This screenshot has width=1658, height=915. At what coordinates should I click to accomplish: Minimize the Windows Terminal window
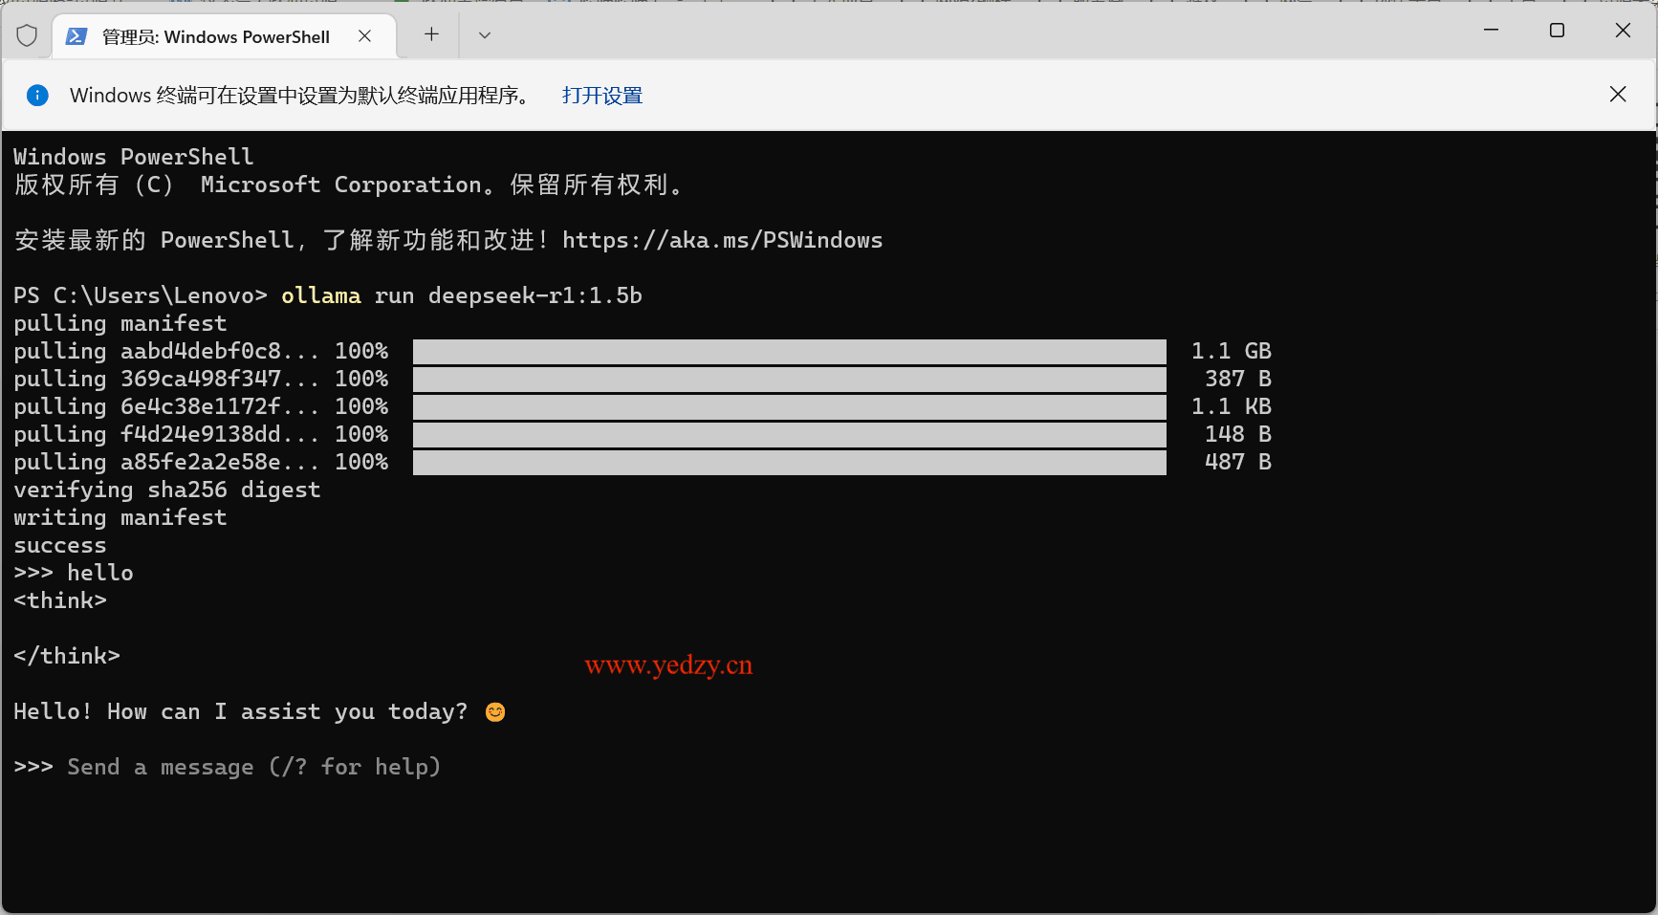[x=1491, y=31]
